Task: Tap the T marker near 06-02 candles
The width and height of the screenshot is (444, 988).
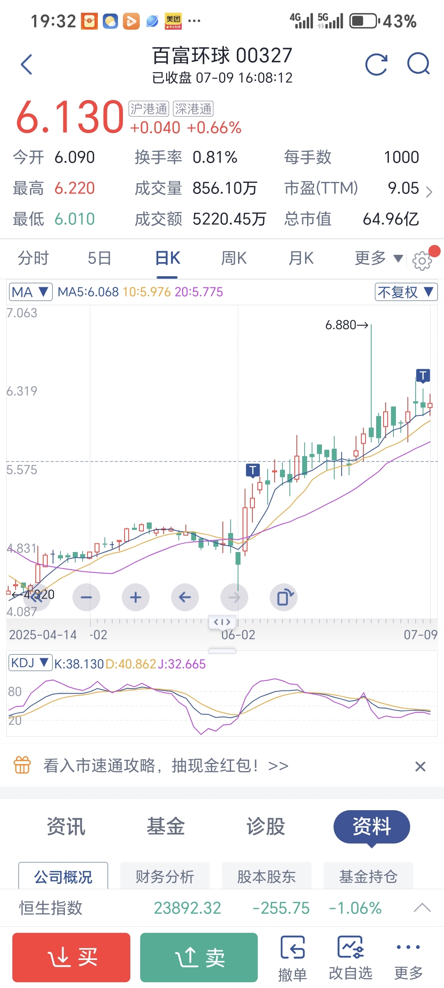Action: coord(253,470)
